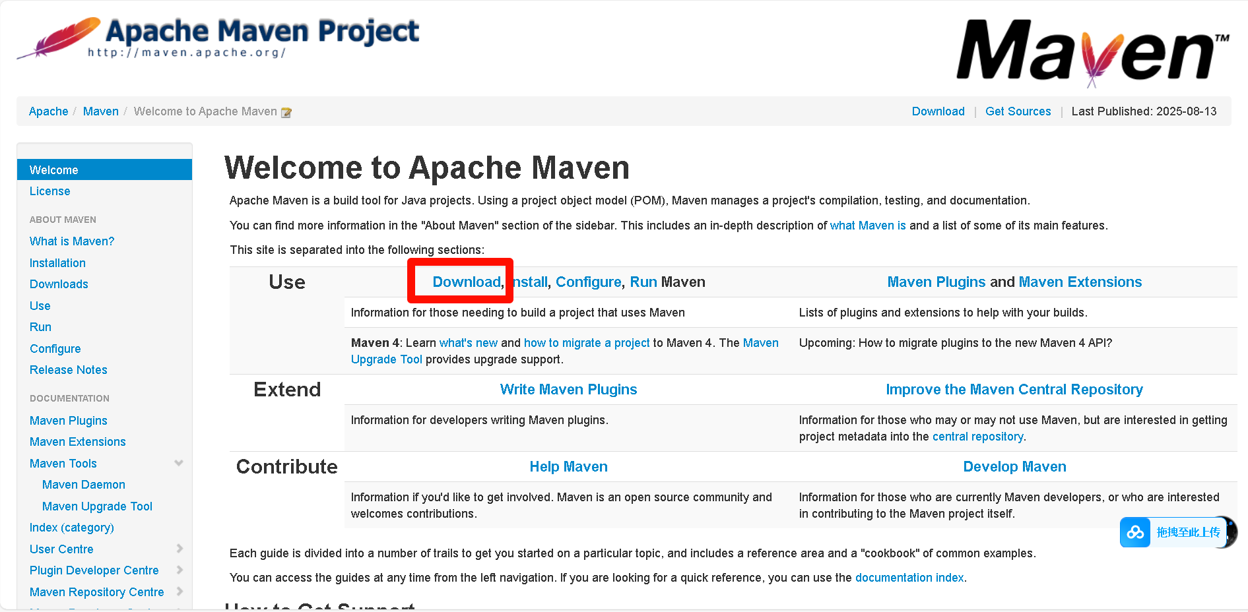Image resolution: width=1248 pixels, height=612 pixels.
Task: Open User Centre sidebar link
Action: click(61, 549)
